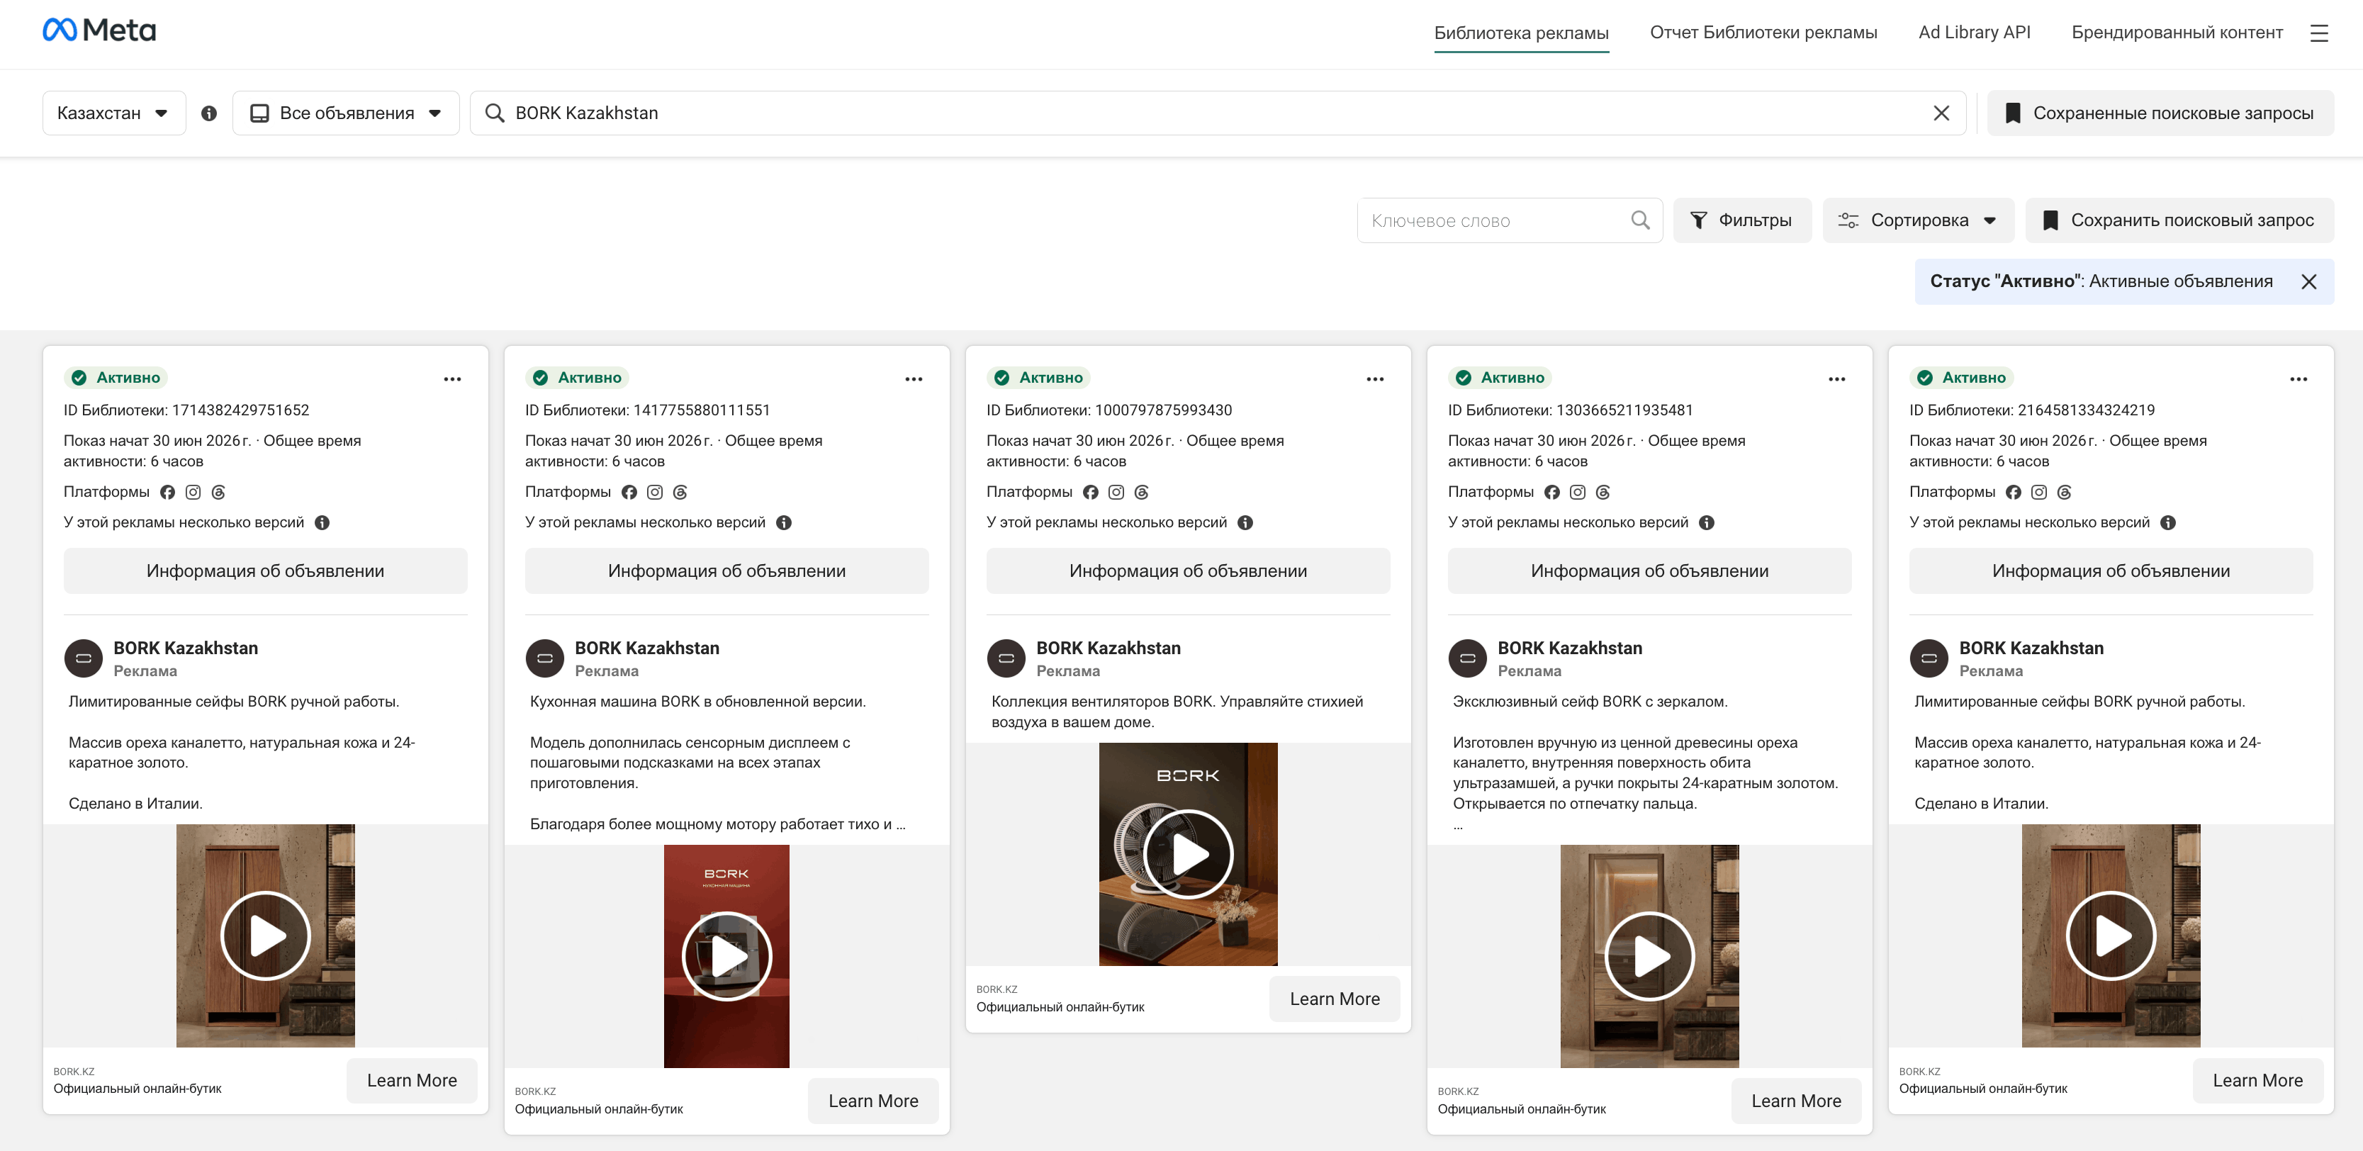
Task: Open options menu for ad 1714382429751652
Action: (x=452, y=378)
